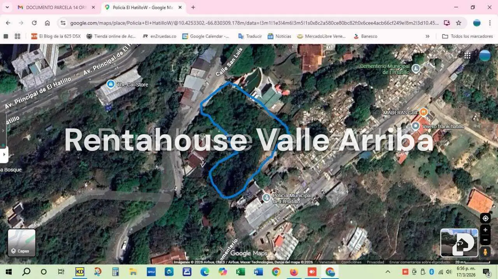Open the Google Calendar bookmark

[x=206, y=36]
